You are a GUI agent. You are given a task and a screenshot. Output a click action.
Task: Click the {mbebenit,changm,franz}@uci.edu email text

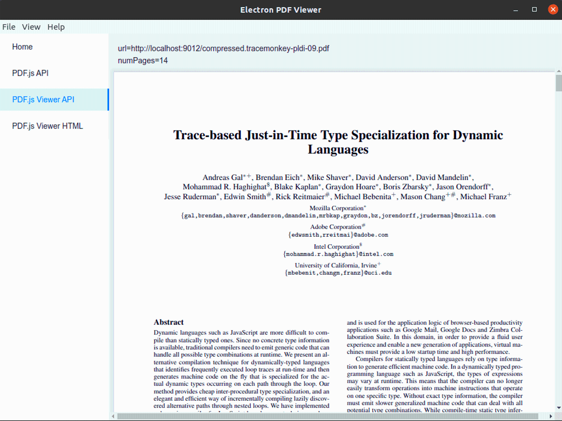[x=338, y=273]
